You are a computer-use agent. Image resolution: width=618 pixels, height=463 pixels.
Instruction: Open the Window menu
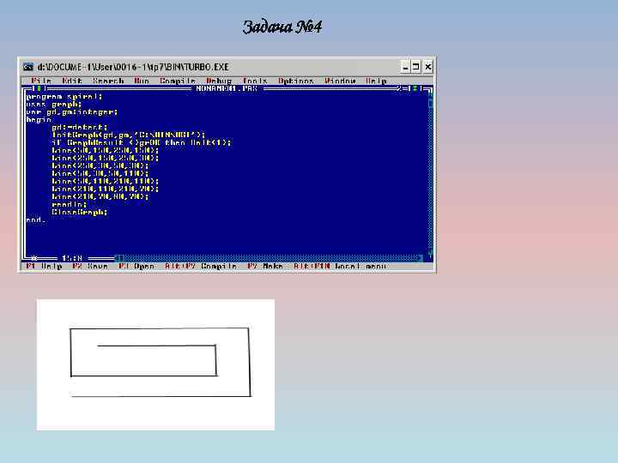[340, 81]
